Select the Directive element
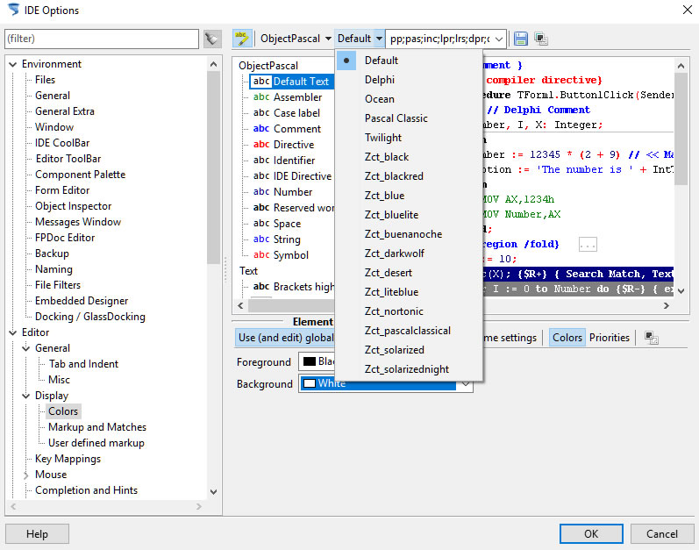This screenshot has width=699, height=550. tap(293, 145)
